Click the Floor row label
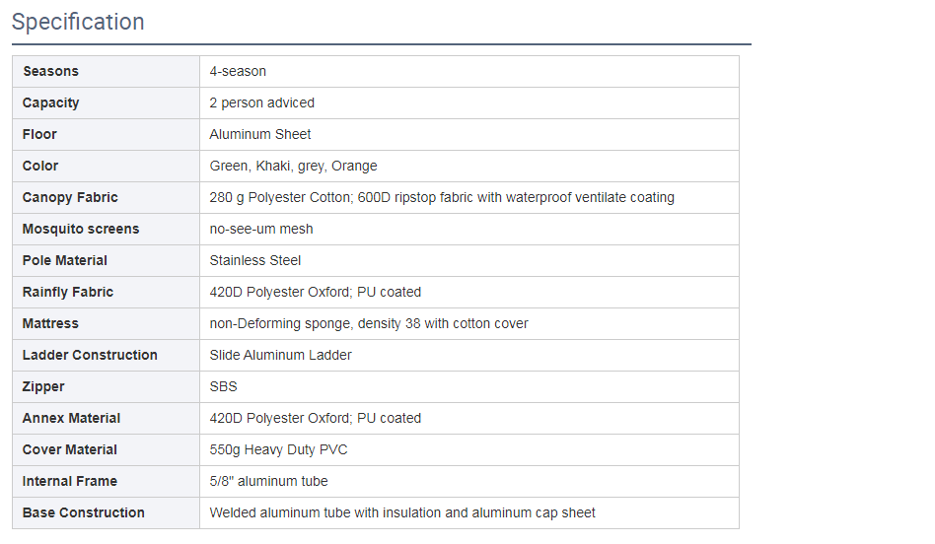 pos(39,134)
